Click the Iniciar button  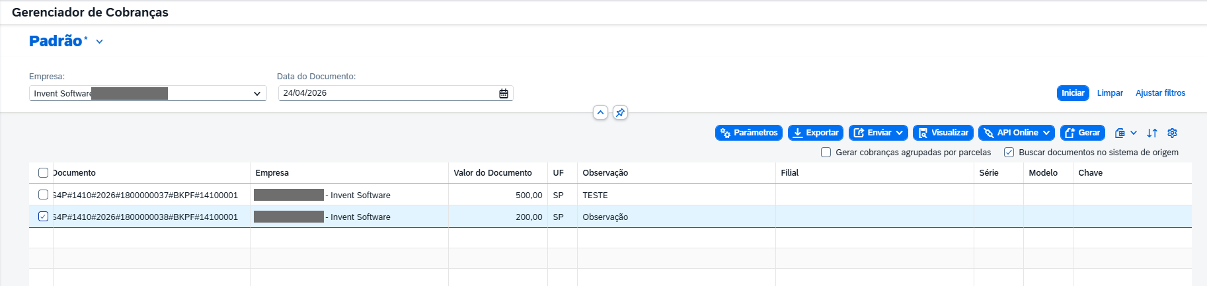coord(1073,93)
